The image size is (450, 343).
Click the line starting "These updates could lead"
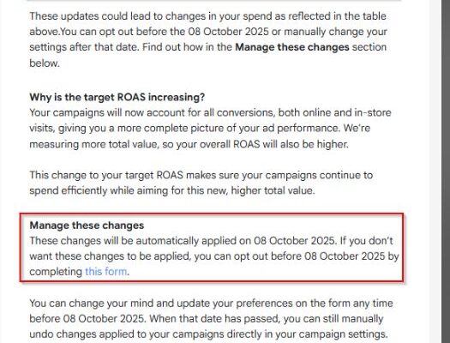click(207, 16)
